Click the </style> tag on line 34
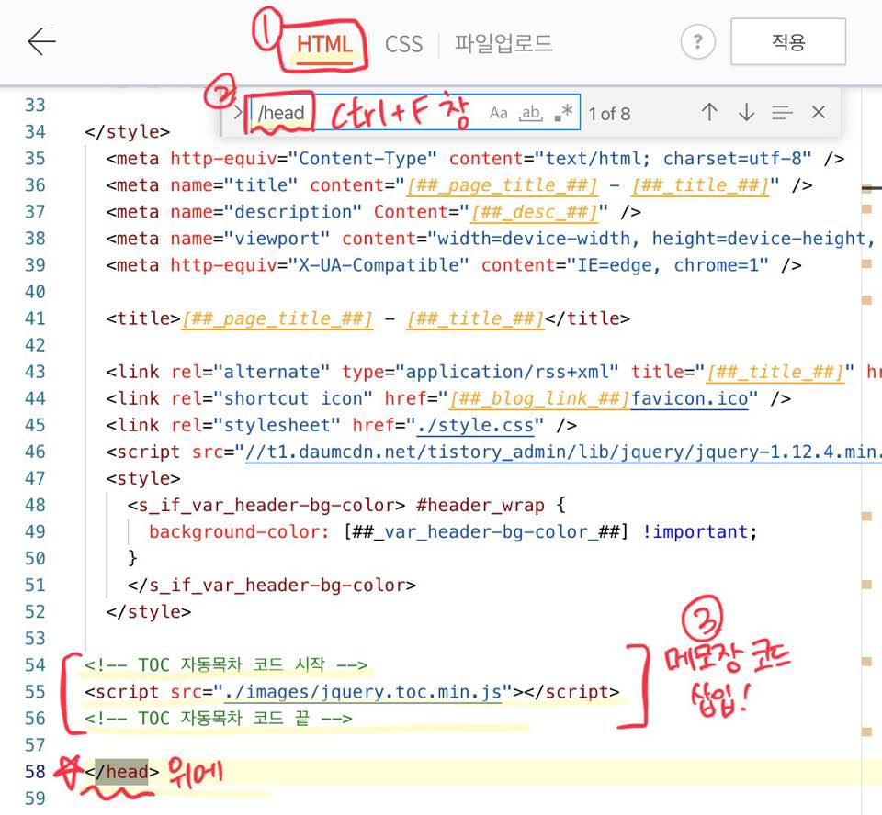Image resolution: width=882 pixels, height=815 pixels. (x=127, y=131)
